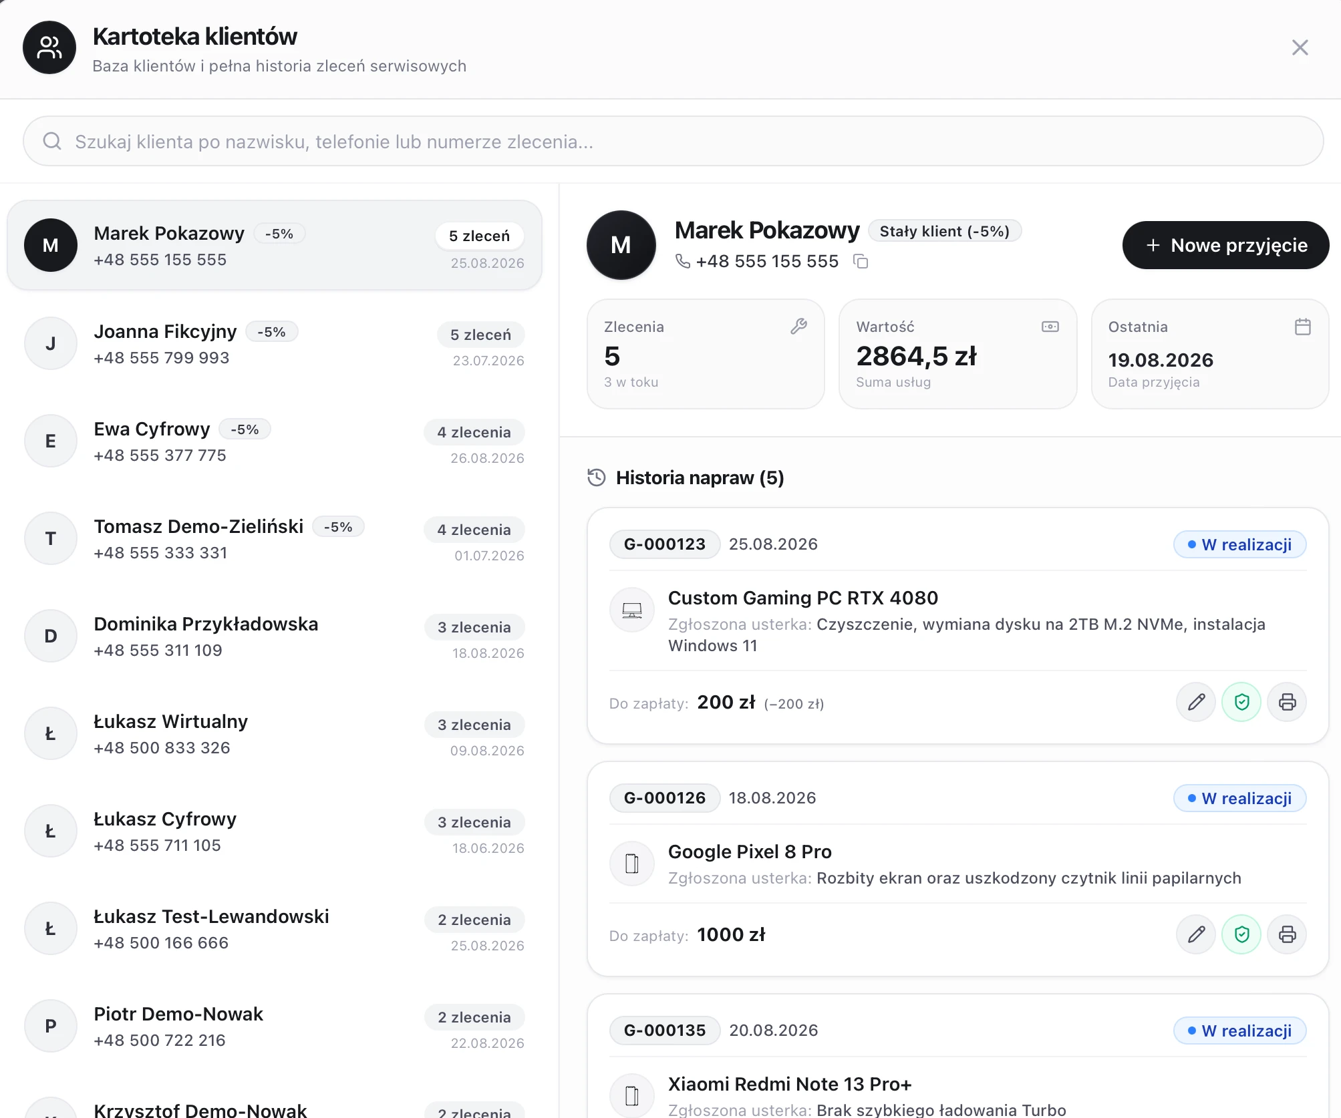Select client Łukasz Wirtualny

pos(274,733)
